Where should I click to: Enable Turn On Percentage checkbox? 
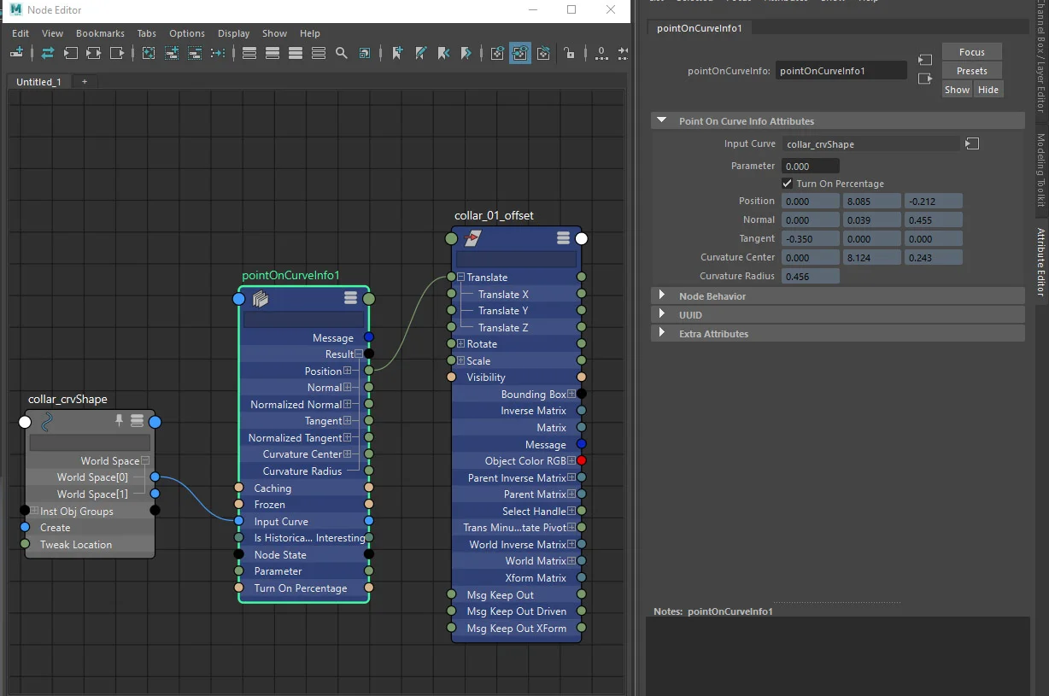788,184
